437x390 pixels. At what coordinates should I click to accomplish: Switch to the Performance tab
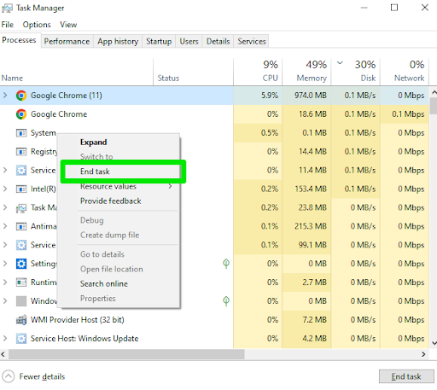click(x=67, y=42)
